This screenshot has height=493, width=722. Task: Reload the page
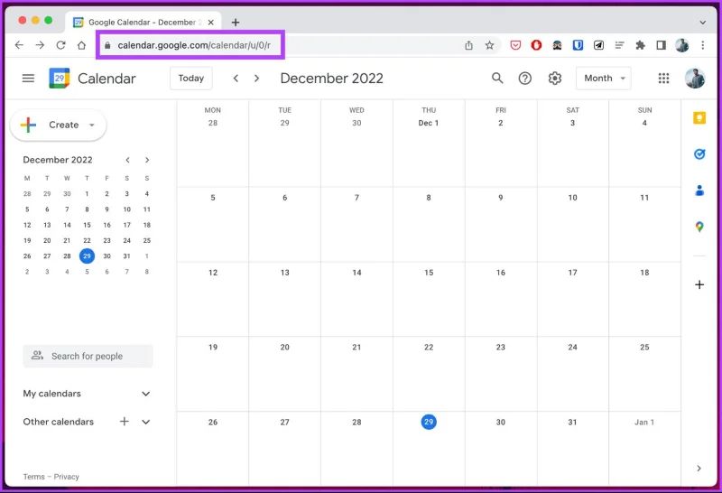60,45
